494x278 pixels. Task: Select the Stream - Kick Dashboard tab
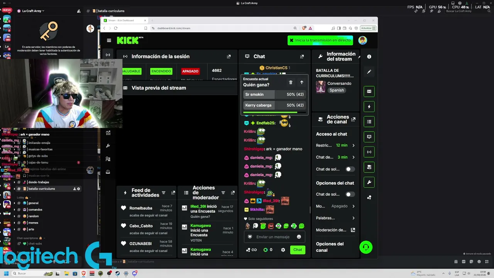point(125,20)
